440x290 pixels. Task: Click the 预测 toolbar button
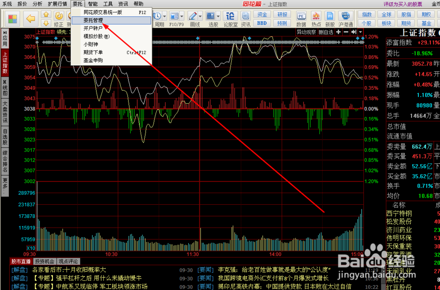[282, 23]
